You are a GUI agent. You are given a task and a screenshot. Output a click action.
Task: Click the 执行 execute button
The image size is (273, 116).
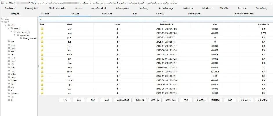pos(230,100)
